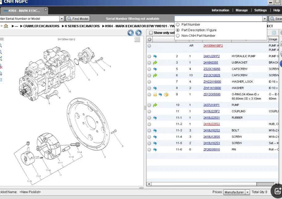Click the note icon on the O-RING row

(155, 94)
